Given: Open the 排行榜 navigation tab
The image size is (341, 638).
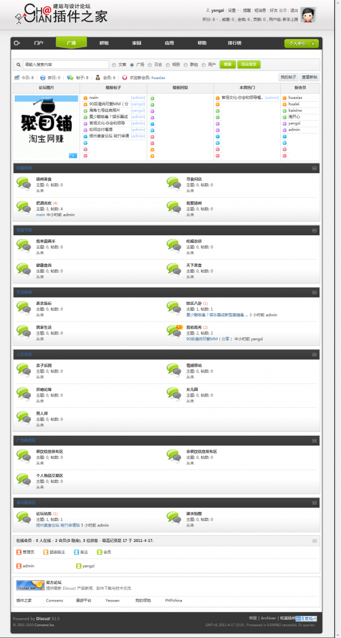Looking at the screenshot, I should pos(234,43).
